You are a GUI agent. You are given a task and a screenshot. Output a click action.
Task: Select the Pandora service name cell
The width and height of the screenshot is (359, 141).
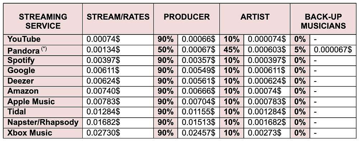(43, 50)
